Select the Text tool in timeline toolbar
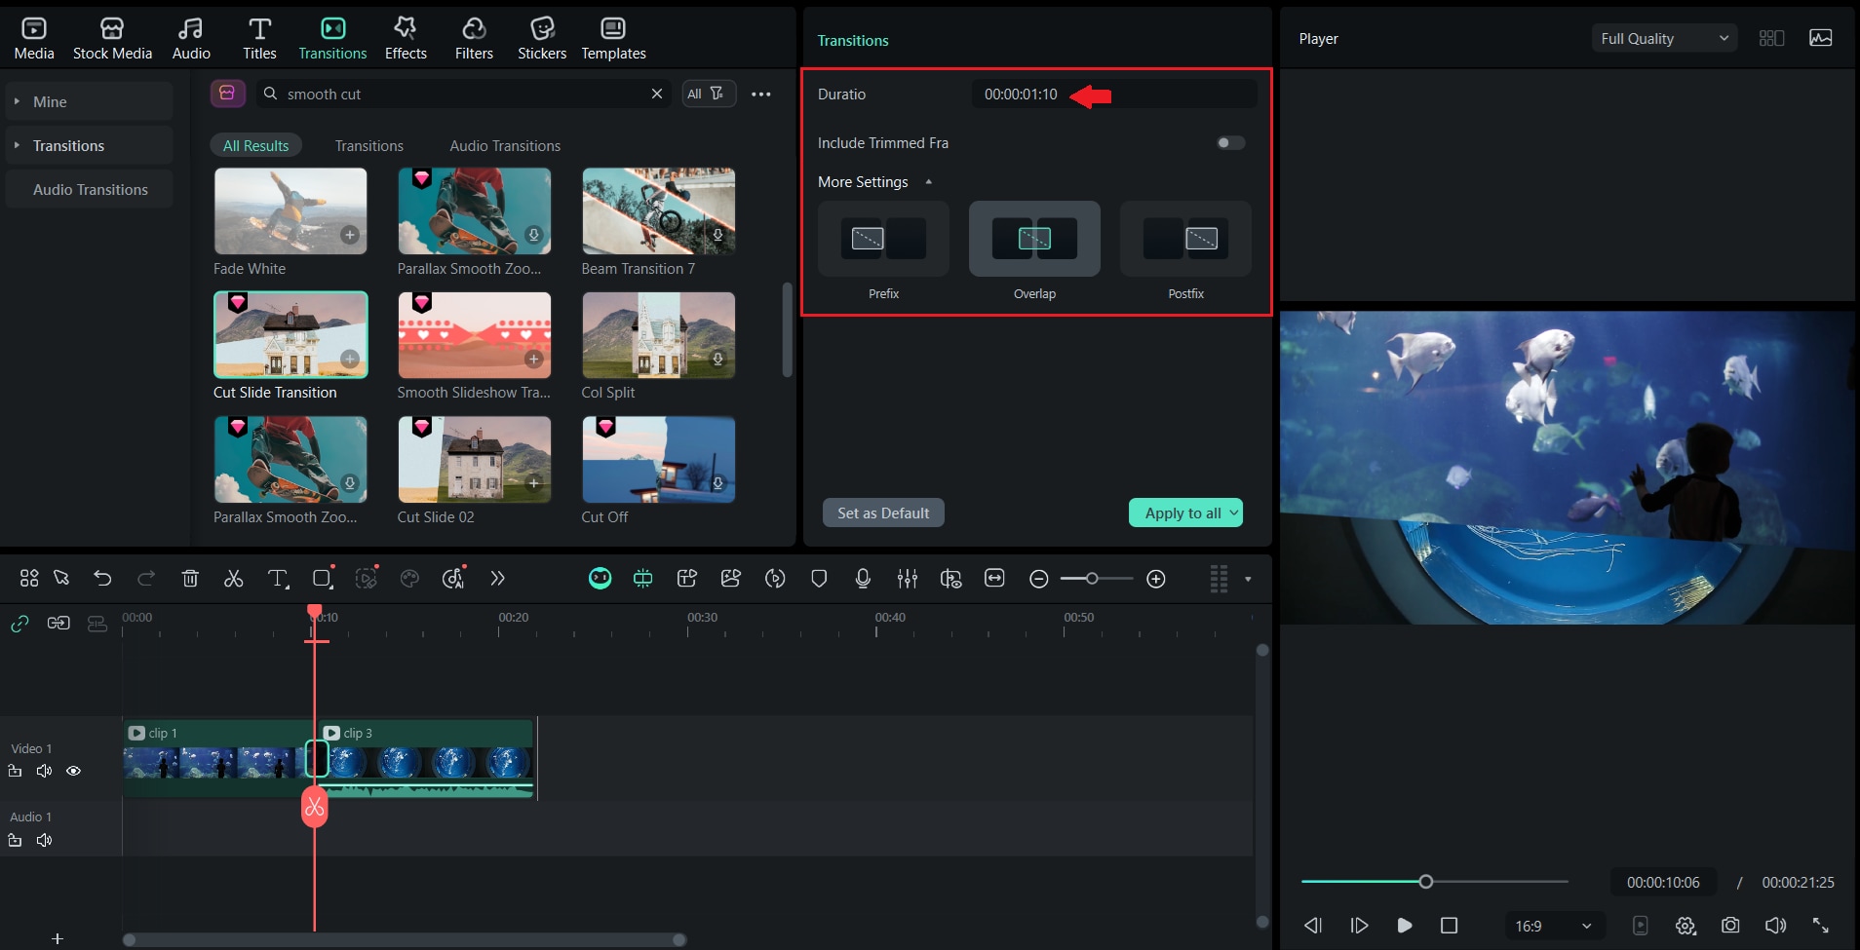This screenshot has width=1860, height=950. (278, 579)
